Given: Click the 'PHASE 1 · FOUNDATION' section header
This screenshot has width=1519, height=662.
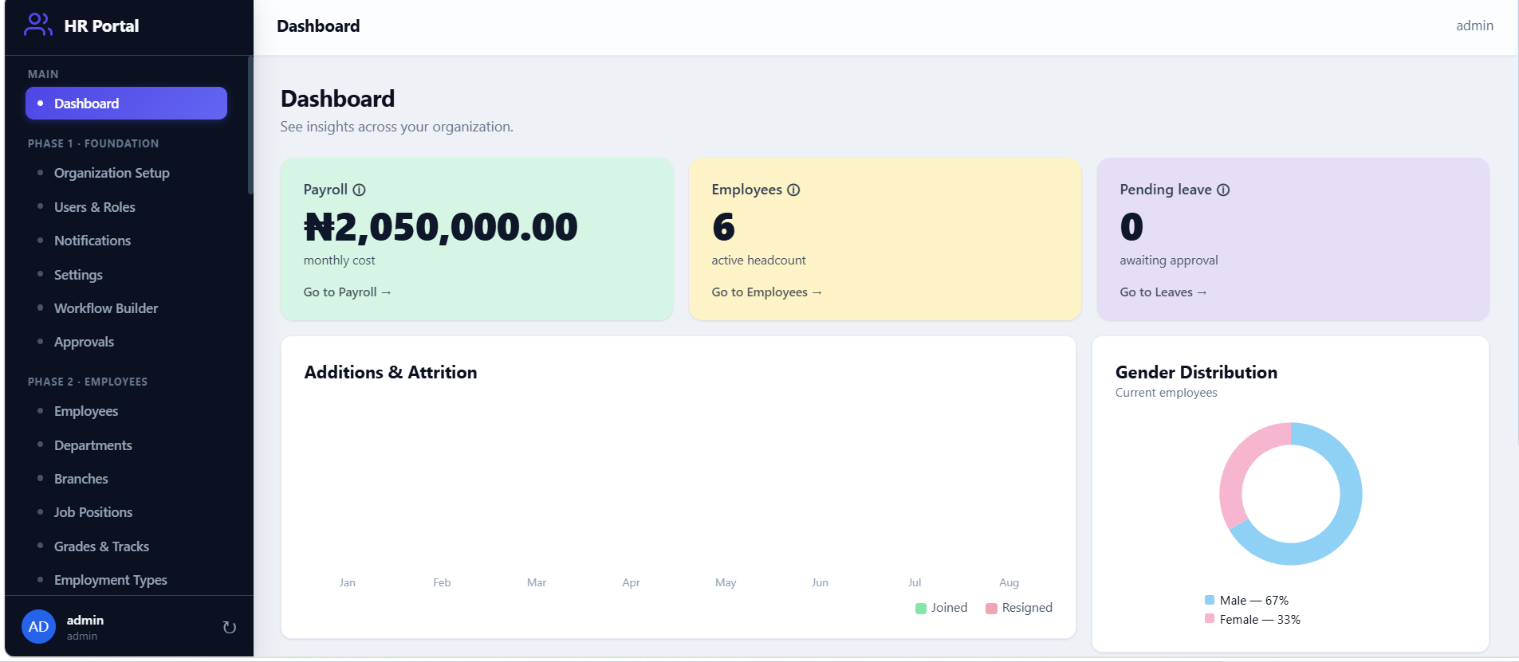Looking at the screenshot, I should pos(93,143).
